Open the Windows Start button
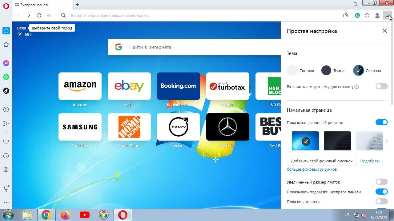The image size is (394, 221). 8,215
